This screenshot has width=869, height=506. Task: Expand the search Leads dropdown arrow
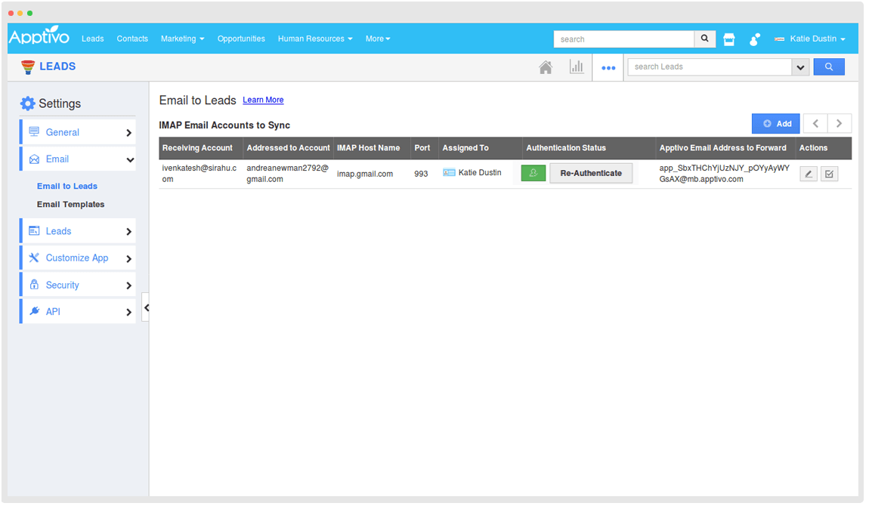[801, 67]
